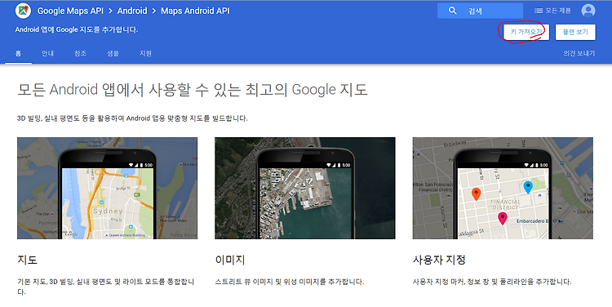This screenshot has width=612, height=307.
Task: Open the satellite imagery phone thumbnail
Action: click(x=305, y=188)
